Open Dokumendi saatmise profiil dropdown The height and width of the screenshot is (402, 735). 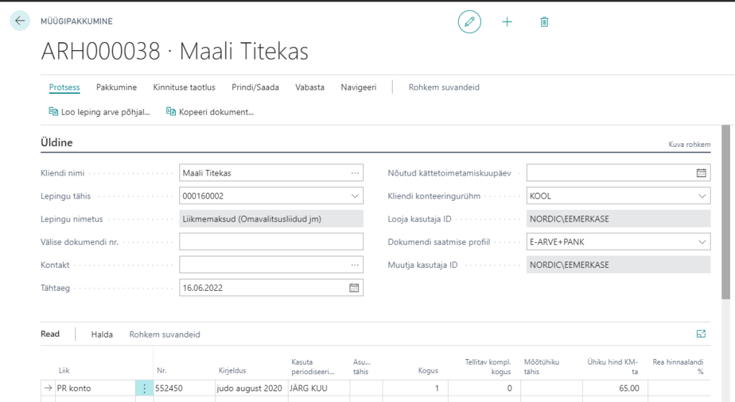click(x=701, y=241)
